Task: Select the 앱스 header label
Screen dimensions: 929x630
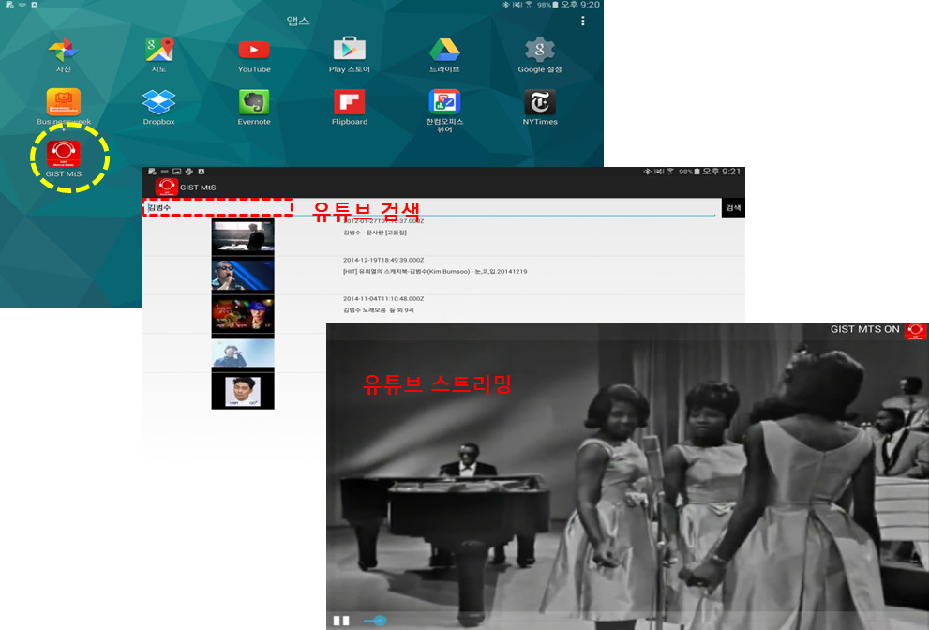Action: (x=296, y=22)
